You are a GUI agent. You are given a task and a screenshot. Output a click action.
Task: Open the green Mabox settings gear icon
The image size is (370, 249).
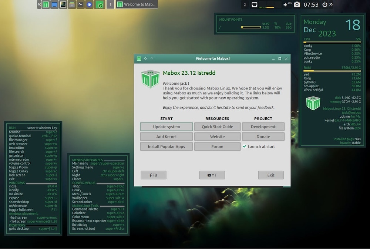(x=100, y=4)
